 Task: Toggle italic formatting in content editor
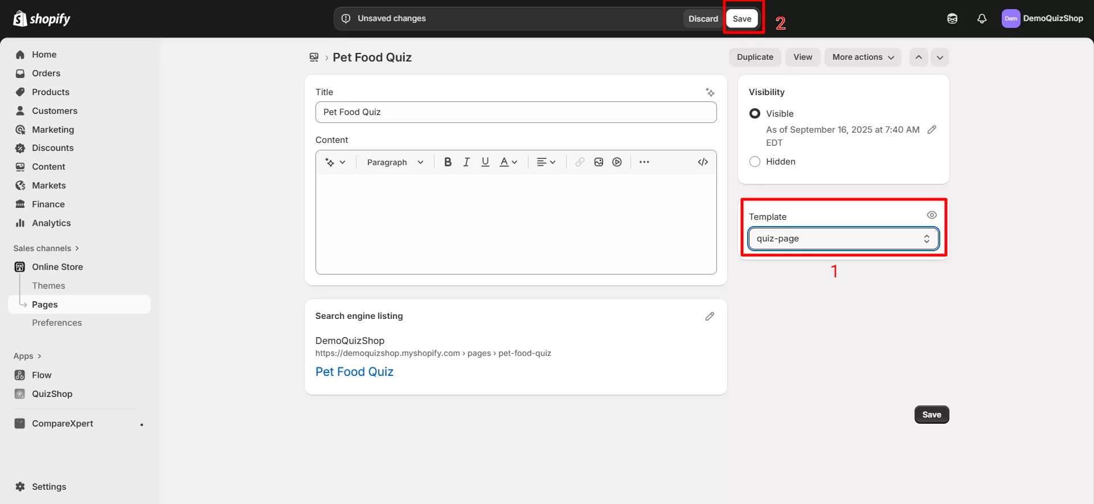pyautogui.click(x=466, y=162)
